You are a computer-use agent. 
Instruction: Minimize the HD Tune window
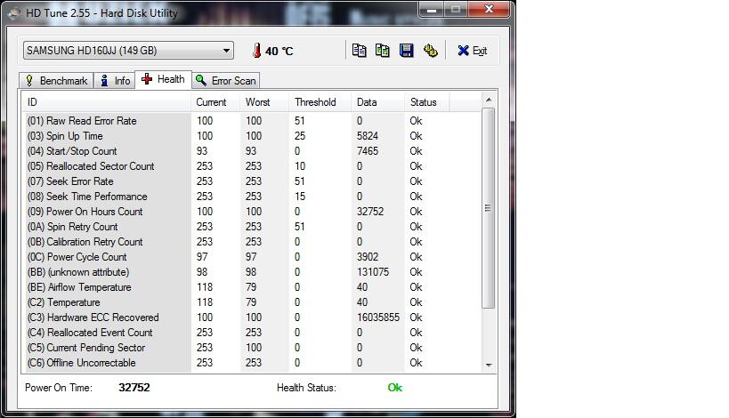(432, 9)
